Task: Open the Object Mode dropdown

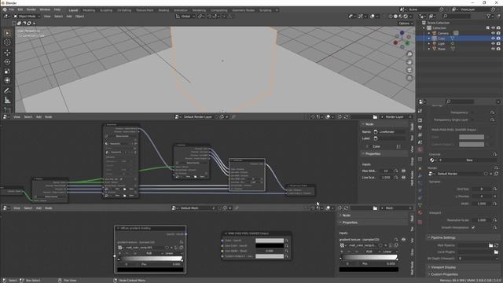Action: click(x=27, y=16)
